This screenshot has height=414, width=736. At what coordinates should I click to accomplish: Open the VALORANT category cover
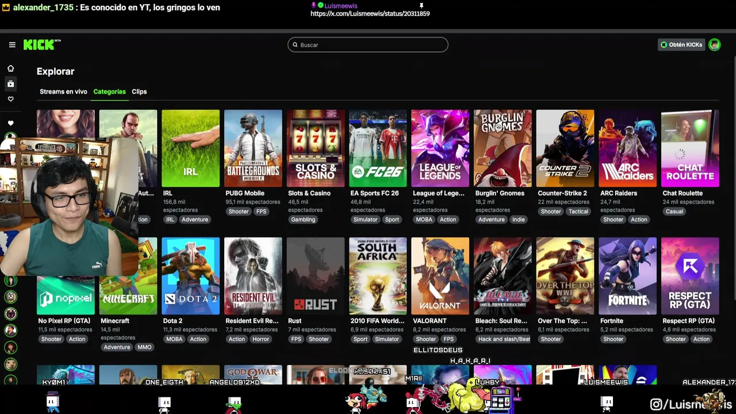click(440, 276)
